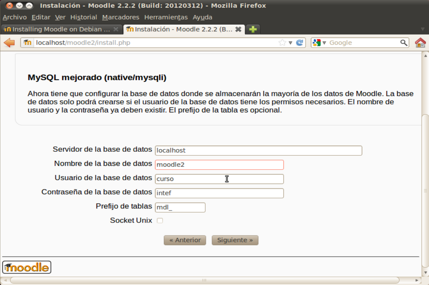Go back with the Anterior button
This screenshot has height=285, width=429.
pyautogui.click(x=185, y=240)
